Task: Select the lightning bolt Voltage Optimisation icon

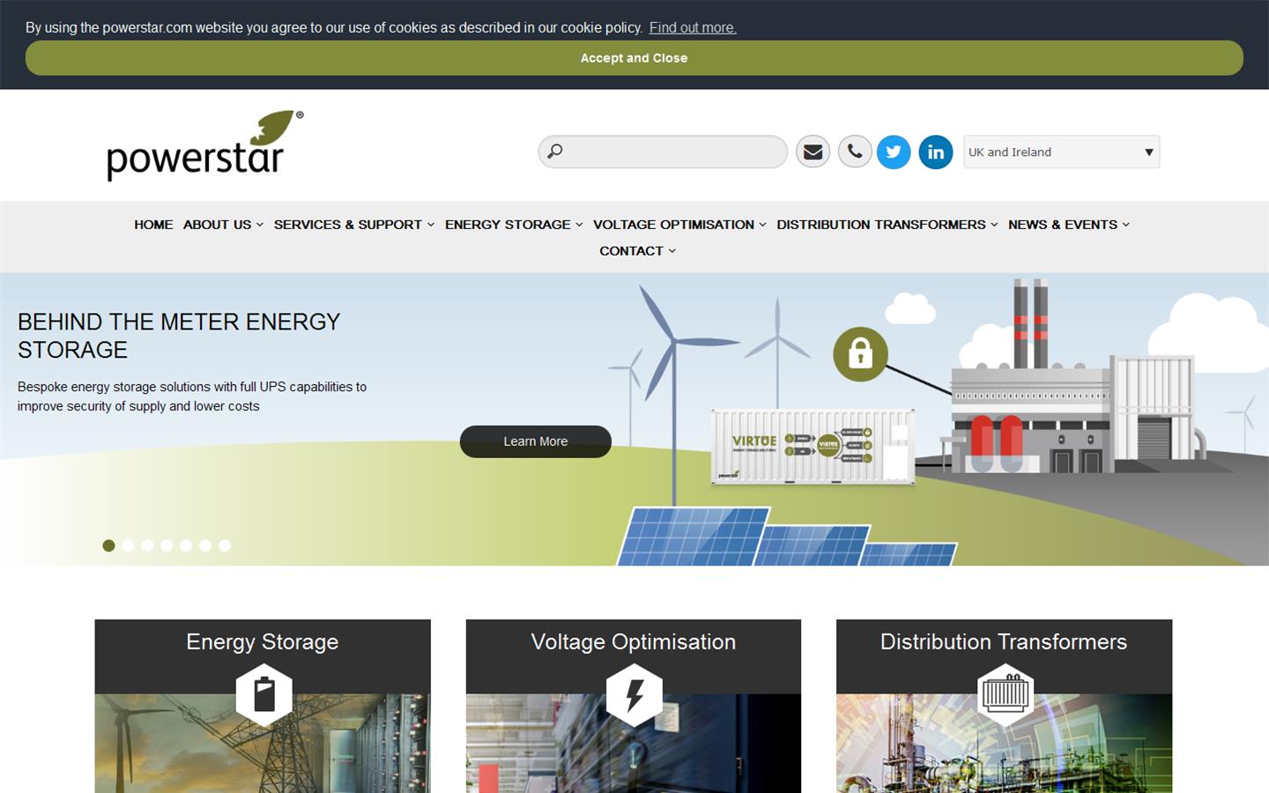Action: (634, 694)
